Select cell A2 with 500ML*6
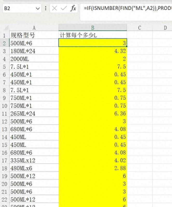The image size is (172, 207). [x=34, y=43]
